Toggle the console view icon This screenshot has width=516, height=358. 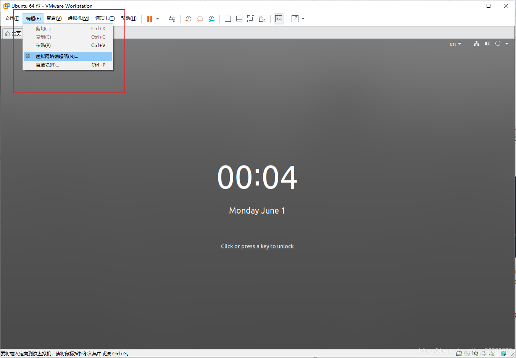coord(279,19)
